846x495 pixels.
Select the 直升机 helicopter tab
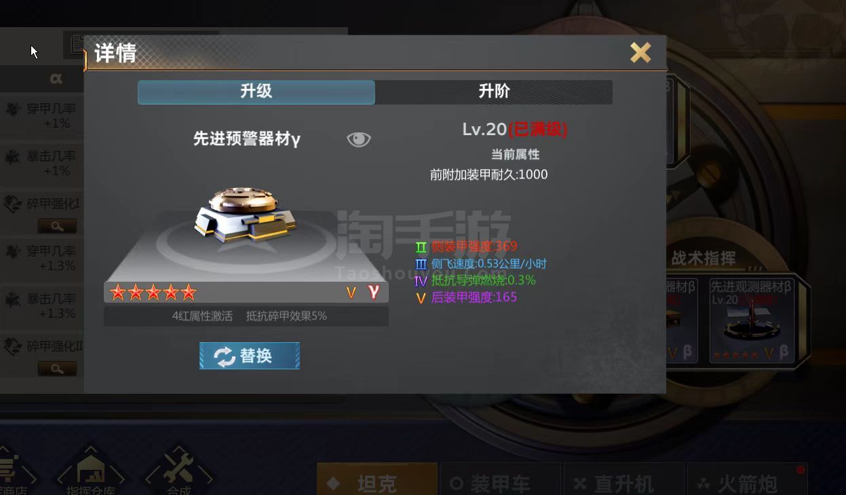623,481
